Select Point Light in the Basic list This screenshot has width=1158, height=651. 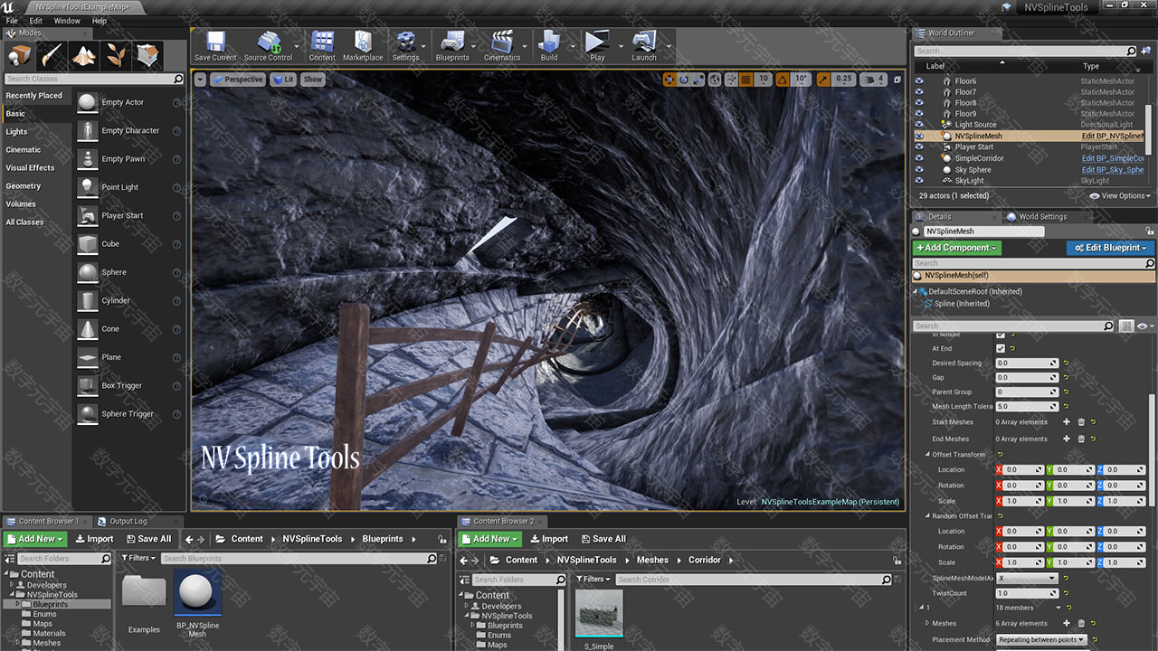coord(120,187)
